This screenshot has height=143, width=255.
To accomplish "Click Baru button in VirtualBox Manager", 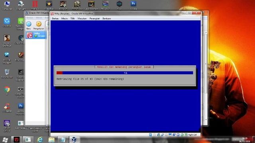I will (x=29, y=25).
